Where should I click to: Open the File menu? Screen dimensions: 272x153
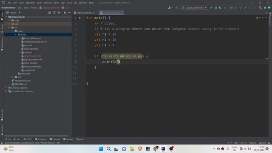pos(9,3)
